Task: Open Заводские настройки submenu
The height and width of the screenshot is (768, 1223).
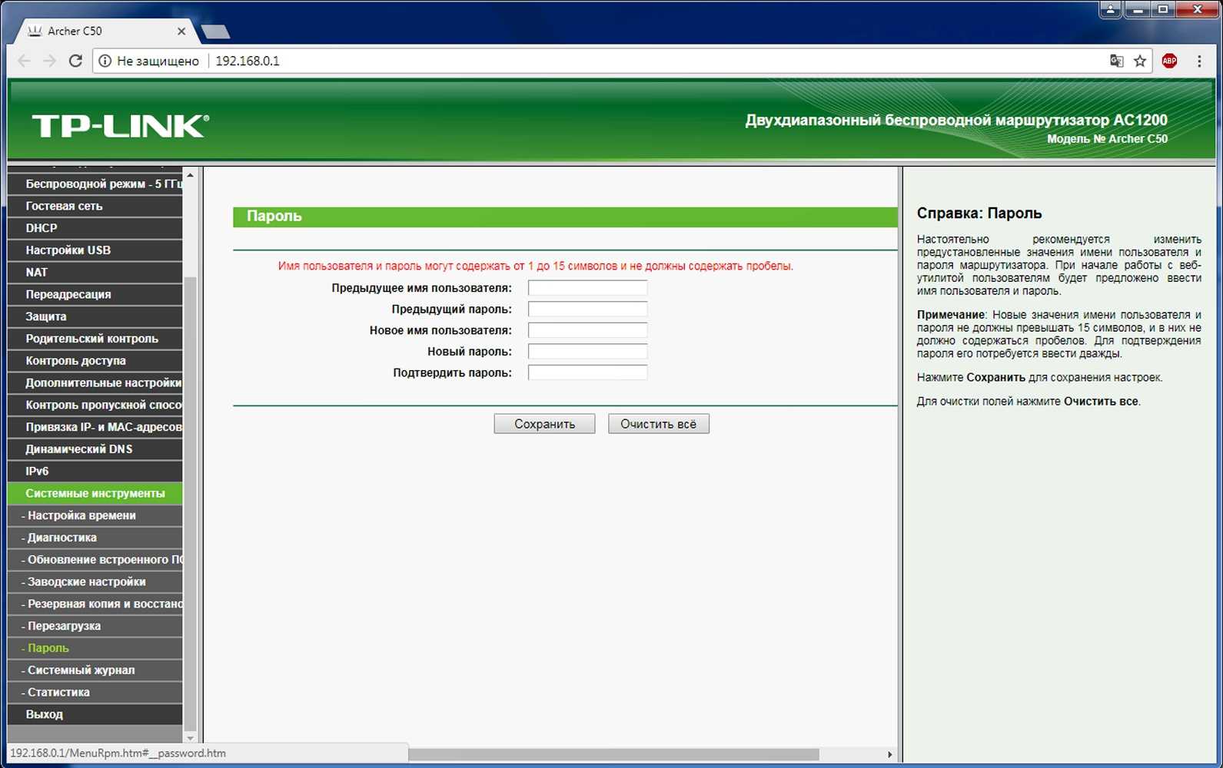Action: click(95, 582)
